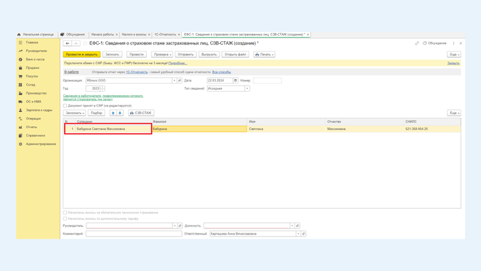Check 'Начислены взносы на обязательное пенсионное страхование'
This screenshot has height=271, width=481.
click(65, 212)
